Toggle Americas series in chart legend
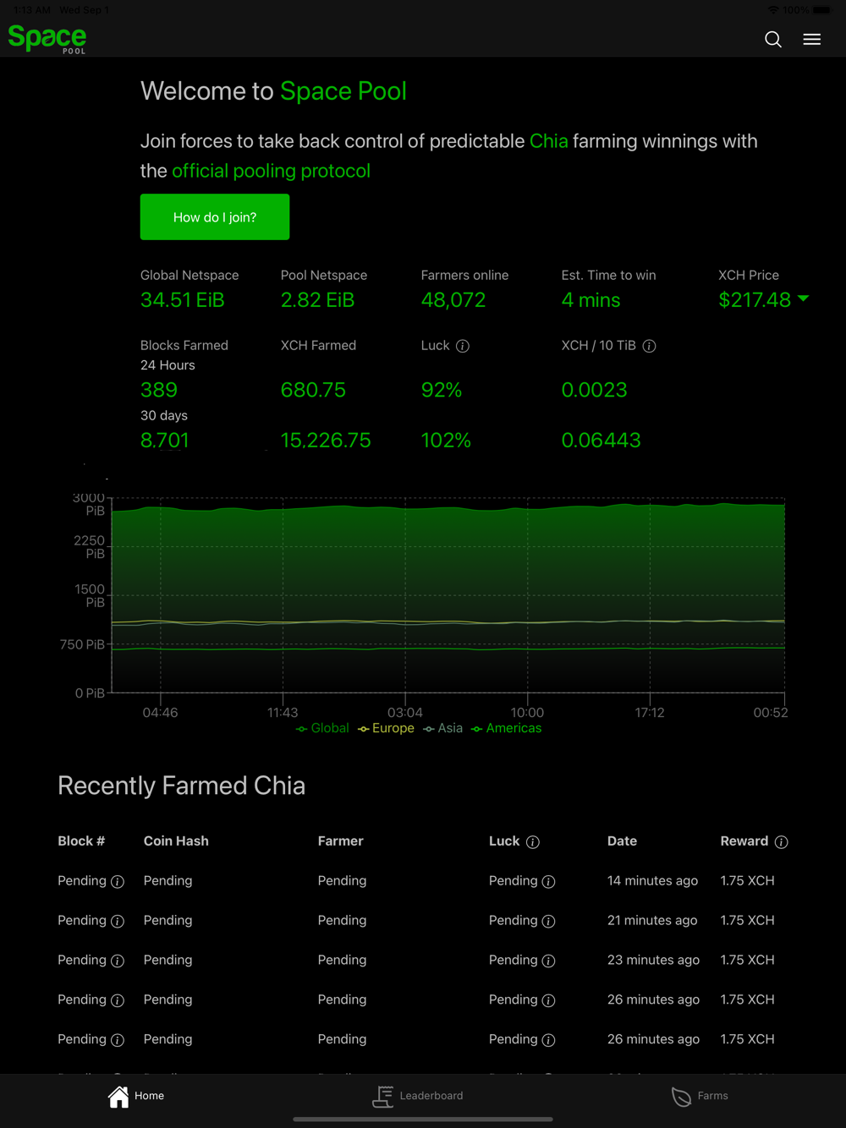846x1128 pixels. point(506,728)
